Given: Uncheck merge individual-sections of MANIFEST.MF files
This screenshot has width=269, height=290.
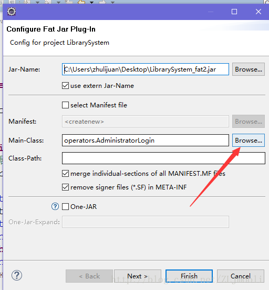Looking at the screenshot, I should [x=65, y=174].
